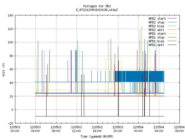Click the 'NPD2 defl' legend label

(x=156, y=30)
